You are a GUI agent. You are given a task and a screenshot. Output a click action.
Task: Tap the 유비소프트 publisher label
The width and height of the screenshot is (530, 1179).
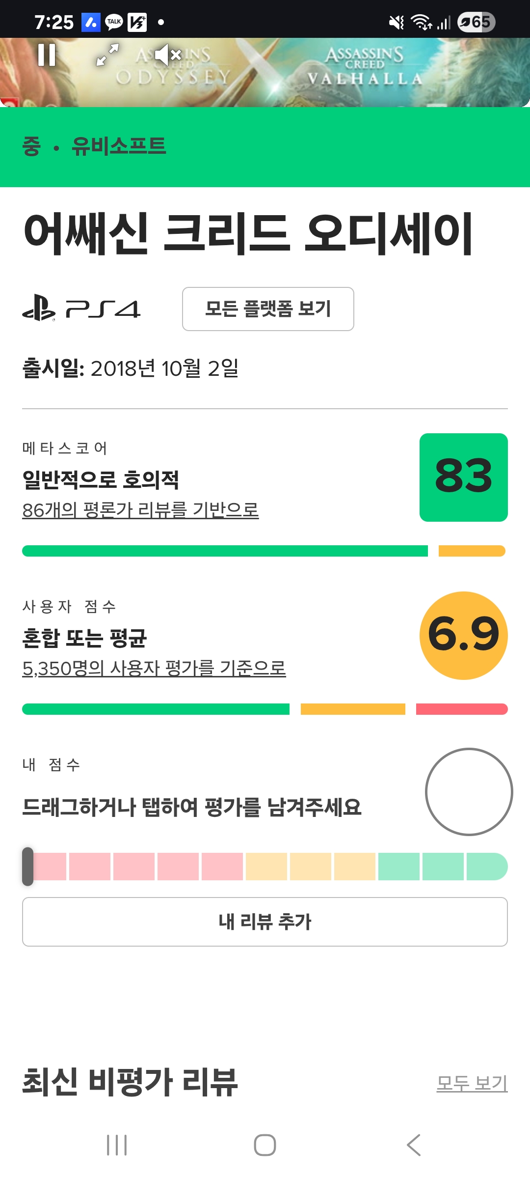click(x=119, y=146)
